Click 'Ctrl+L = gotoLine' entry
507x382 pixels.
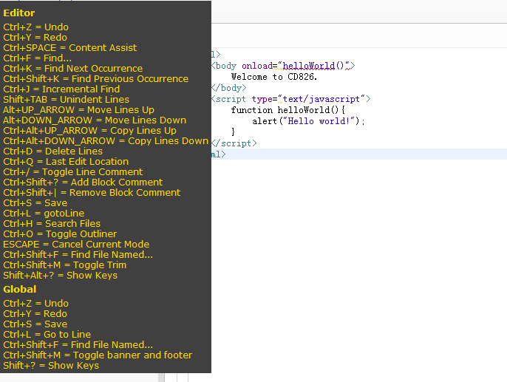click(x=44, y=214)
